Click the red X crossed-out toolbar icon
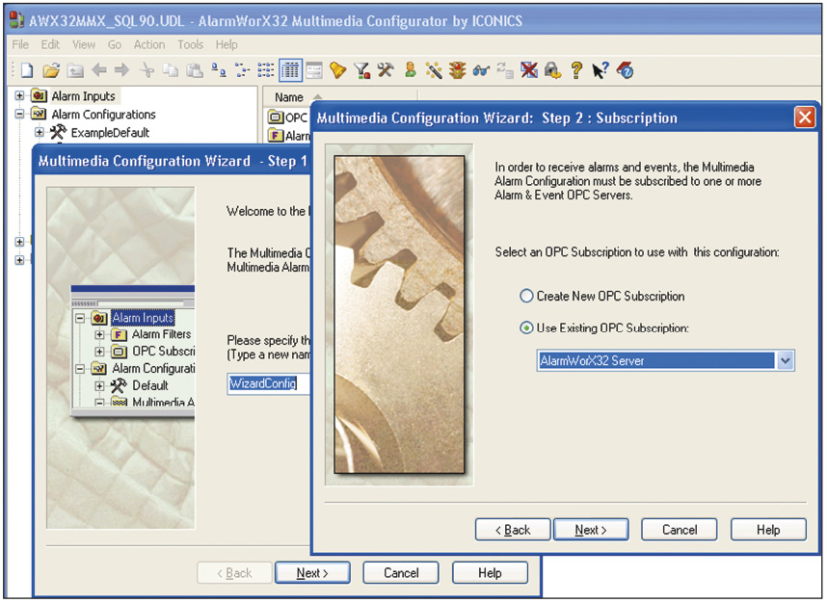Image resolution: width=827 pixels, height=603 pixels. tap(529, 70)
